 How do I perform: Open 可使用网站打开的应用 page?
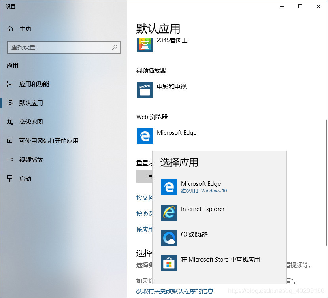pyautogui.click(x=49, y=141)
